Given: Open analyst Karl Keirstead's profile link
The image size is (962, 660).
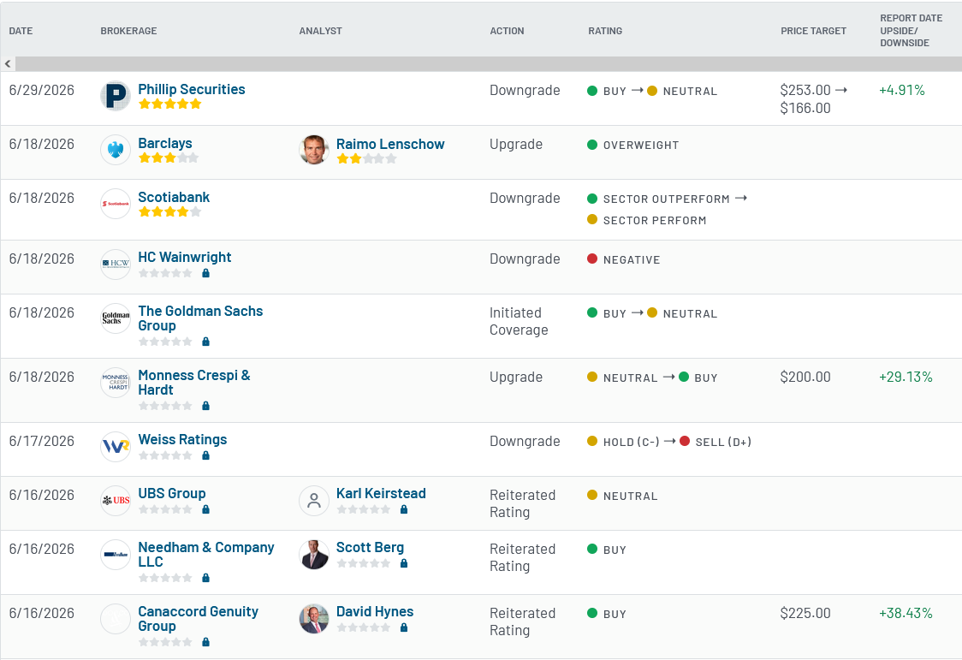Looking at the screenshot, I should pos(381,493).
